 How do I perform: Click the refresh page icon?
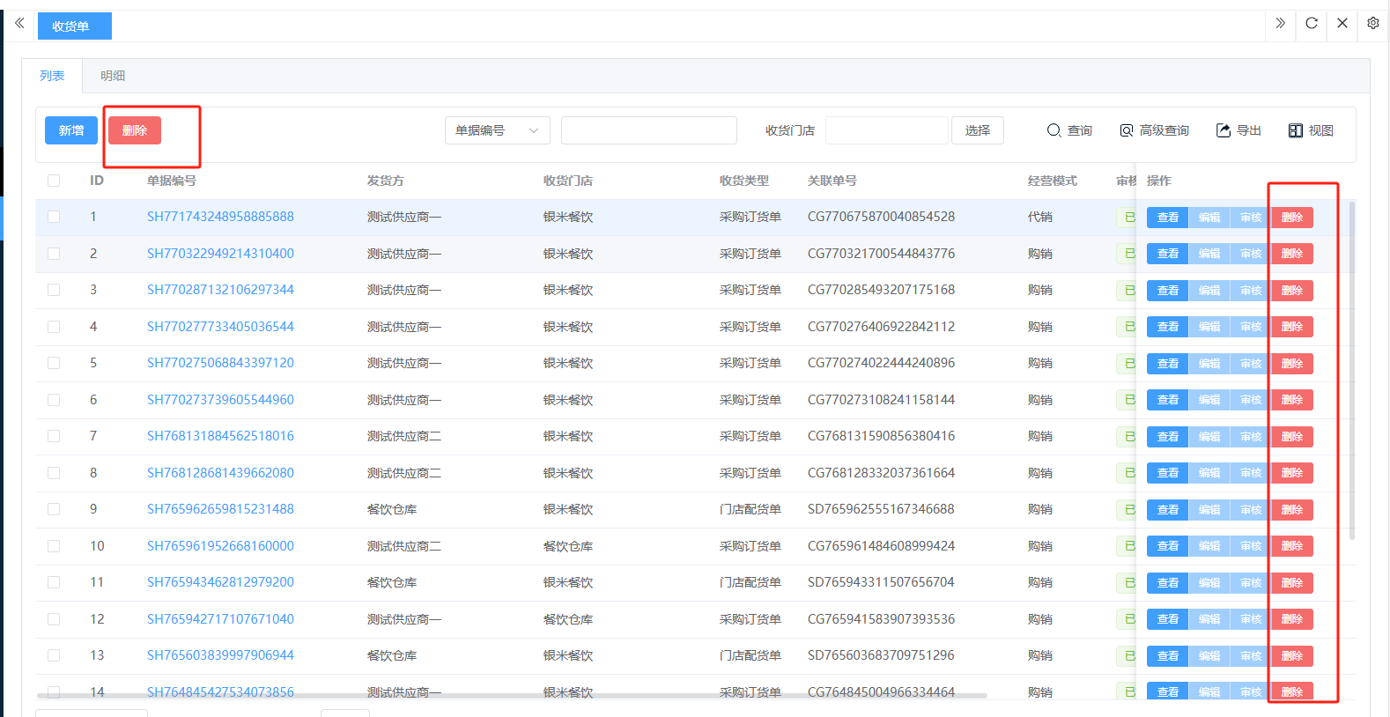(x=1312, y=24)
